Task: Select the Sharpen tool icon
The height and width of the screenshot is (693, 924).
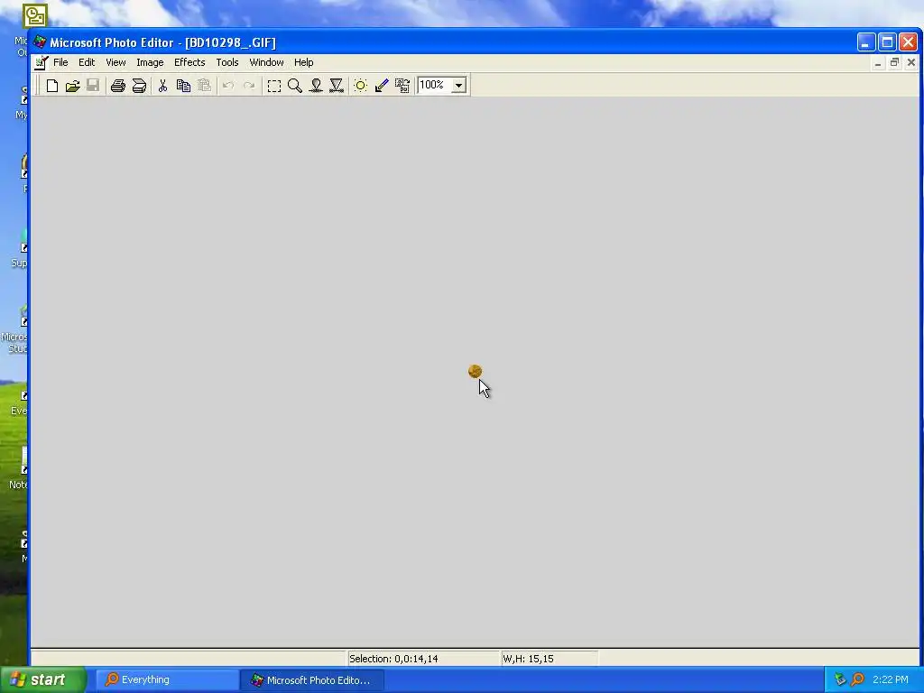Action: pyautogui.click(x=337, y=86)
